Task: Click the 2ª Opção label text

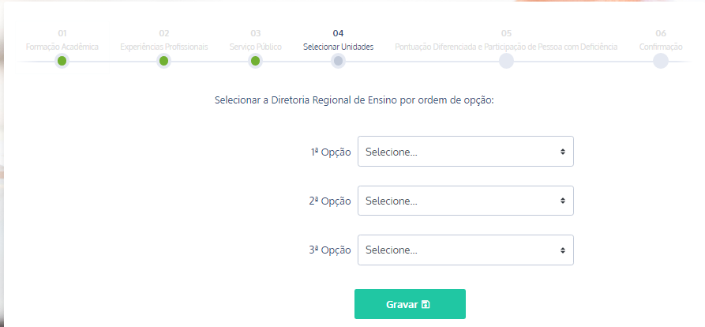Action: [329, 201]
